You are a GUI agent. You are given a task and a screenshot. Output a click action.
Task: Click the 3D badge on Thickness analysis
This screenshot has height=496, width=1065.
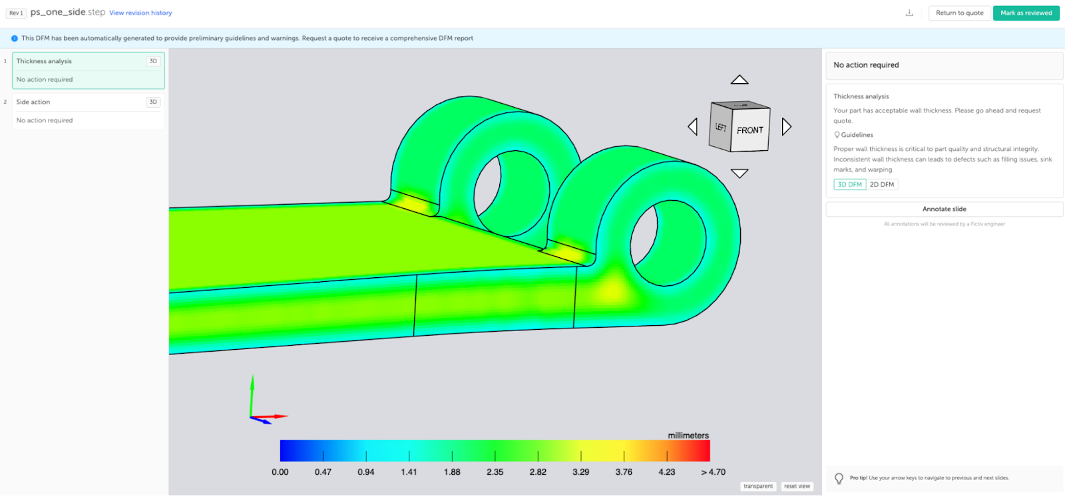point(153,61)
